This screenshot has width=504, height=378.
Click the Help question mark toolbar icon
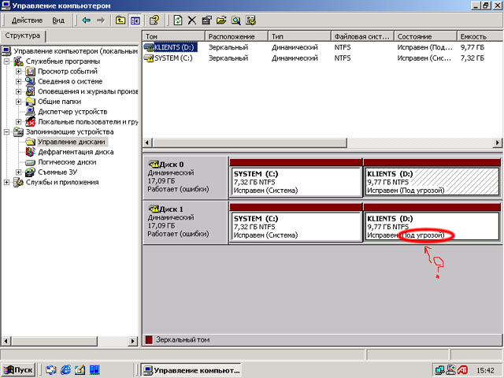click(155, 19)
